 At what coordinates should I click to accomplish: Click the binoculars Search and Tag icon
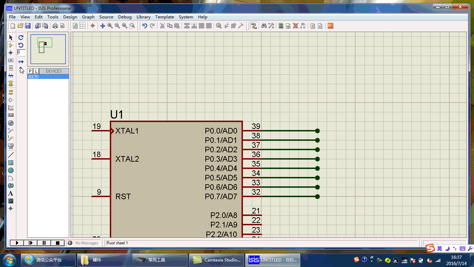264,26
